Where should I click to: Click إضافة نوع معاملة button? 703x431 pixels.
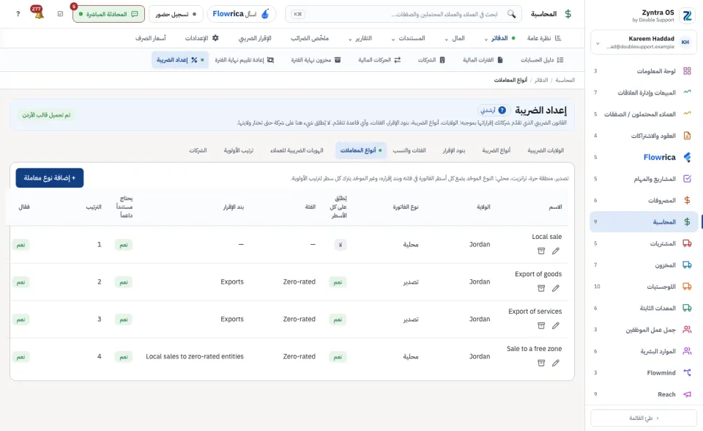click(49, 178)
